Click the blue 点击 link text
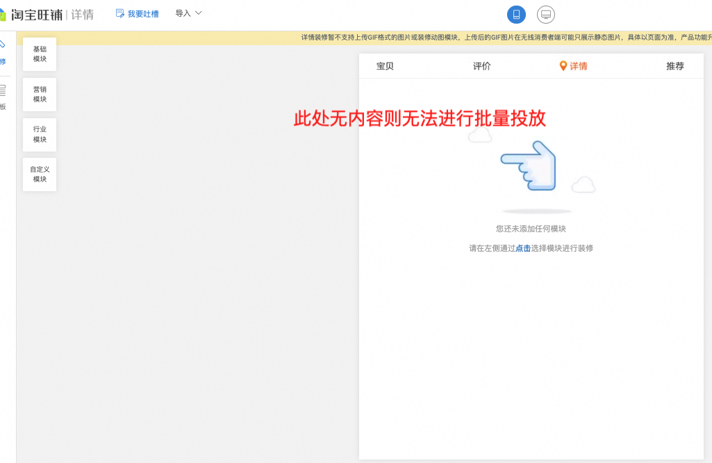712x463 pixels. 523,248
